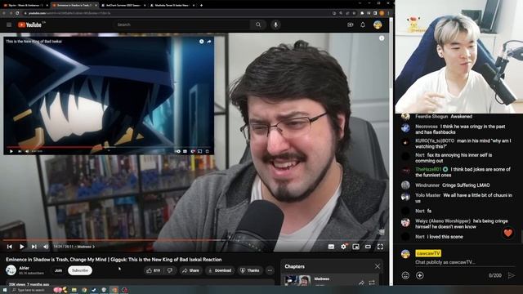
Task: Select the active Eminence in Shadow tab
Action: click(74, 6)
